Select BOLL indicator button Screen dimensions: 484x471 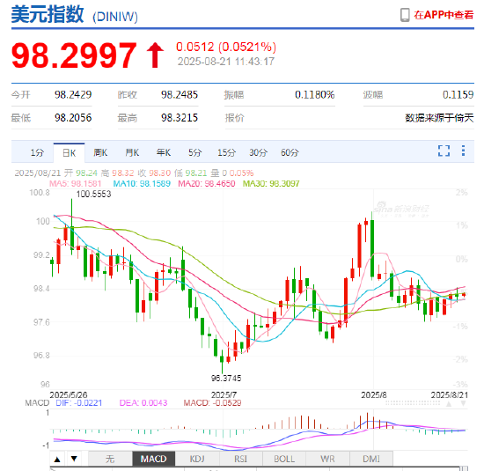pyautogui.click(x=284, y=459)
